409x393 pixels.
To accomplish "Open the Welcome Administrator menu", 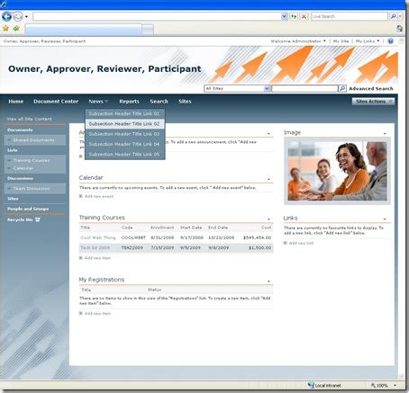I will point(298,41).
